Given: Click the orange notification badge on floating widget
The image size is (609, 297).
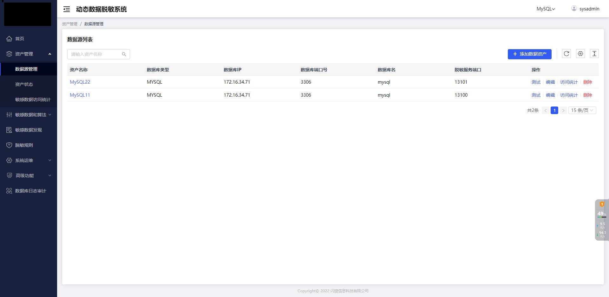Looking at the screenshot, I should tap(602, 204).
